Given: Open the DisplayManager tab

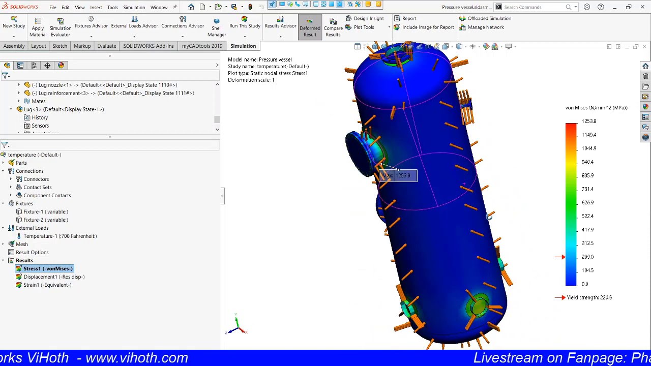Looking at the screenshot, I should tap(61, 65).
